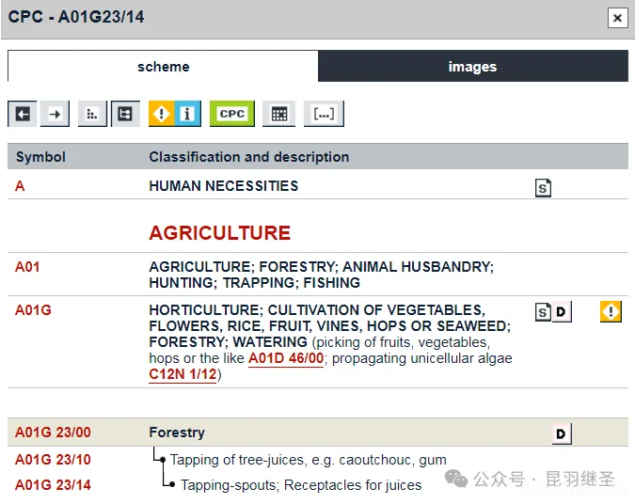Click the bracketed ellipsis [...] toolbar button
This screenshot has height=504, width=635.
tap(324, 114)
